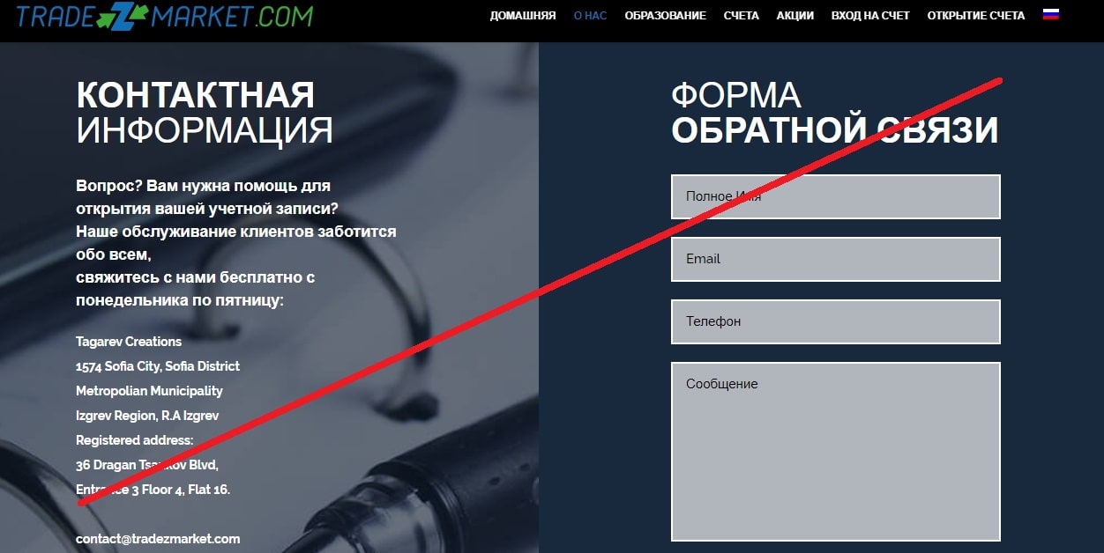Click the ВХОД НА СЧЕТ link
Viewport: 1104px width, 553px height.
[x=870, y=16]
